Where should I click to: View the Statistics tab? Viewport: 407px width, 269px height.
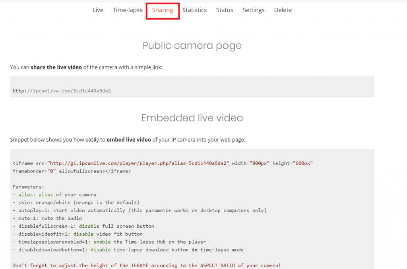[194, 10]
